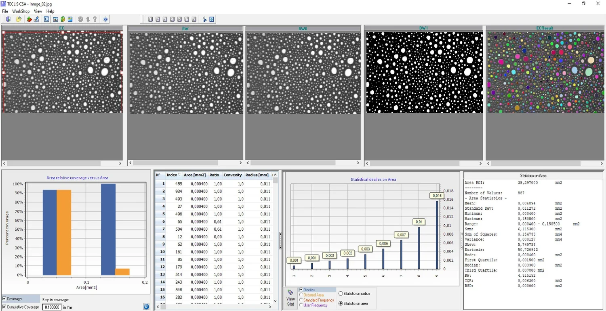Image resolution: width=606 pixels, height=311 pixels.
Task: Click the histogram chart toolbar icon
Action: (x=55, y=19)
